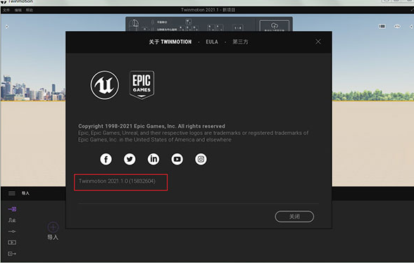Close the About dialog with X

point(318,41)
